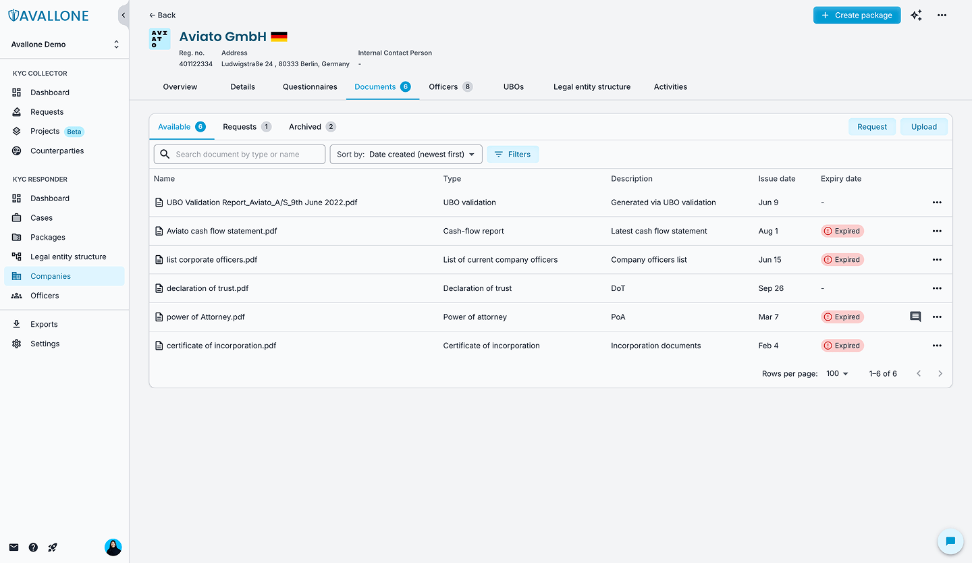Image resolution: width=972 pixels, height=563 pixels.
Task: Go Back to previous page
Action: 162,15
